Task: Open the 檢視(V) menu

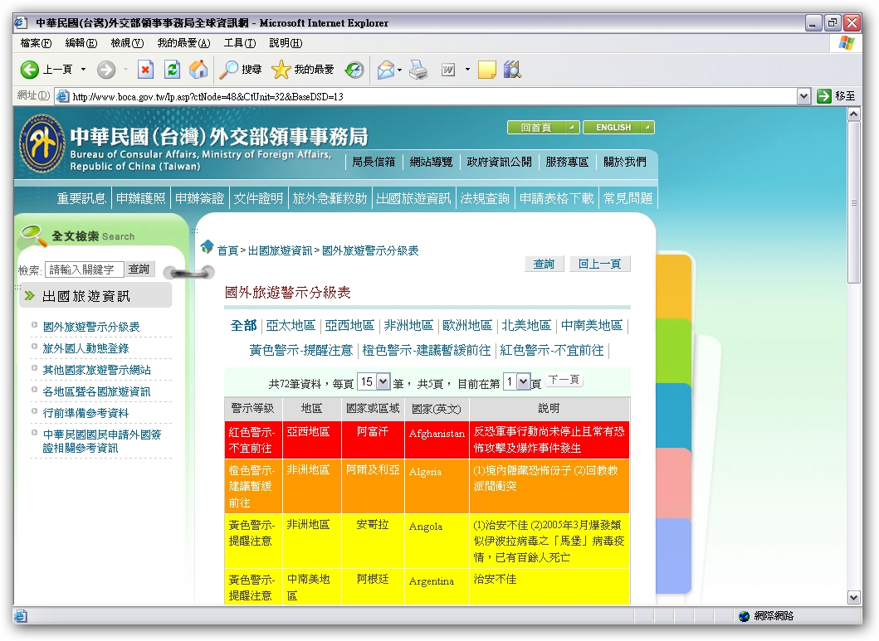Action: (127, 43)
